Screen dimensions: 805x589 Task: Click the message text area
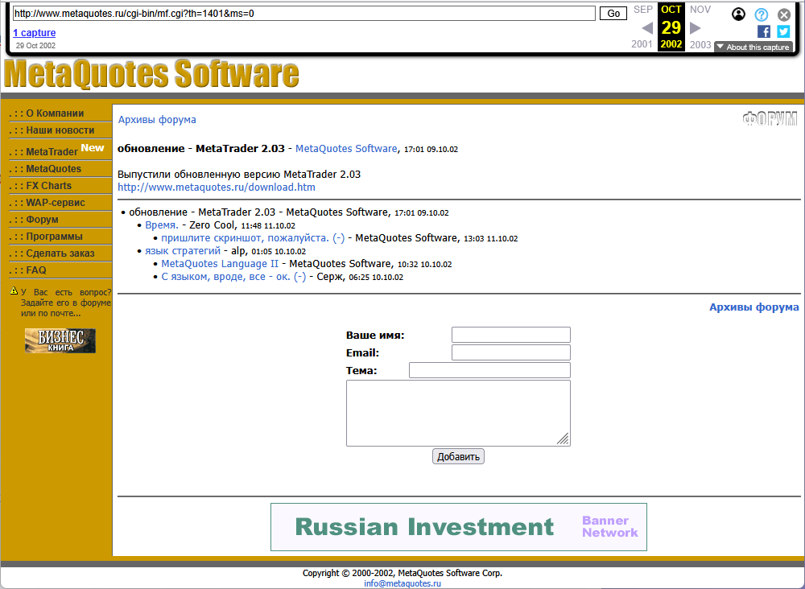tap(459, 413)
